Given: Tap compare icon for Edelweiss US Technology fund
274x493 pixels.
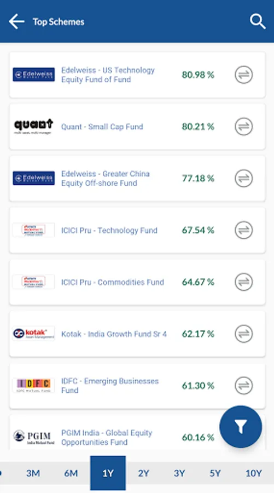Looking at the screenshot, I should coord(243,75).
